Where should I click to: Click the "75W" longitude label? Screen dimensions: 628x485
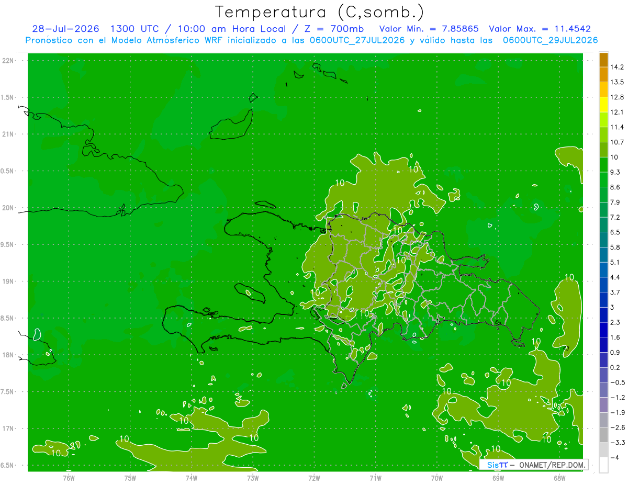pos(130,478)
